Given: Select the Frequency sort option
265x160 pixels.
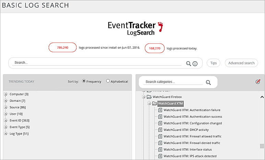Looking at the screenshot, I should [84, 81].
